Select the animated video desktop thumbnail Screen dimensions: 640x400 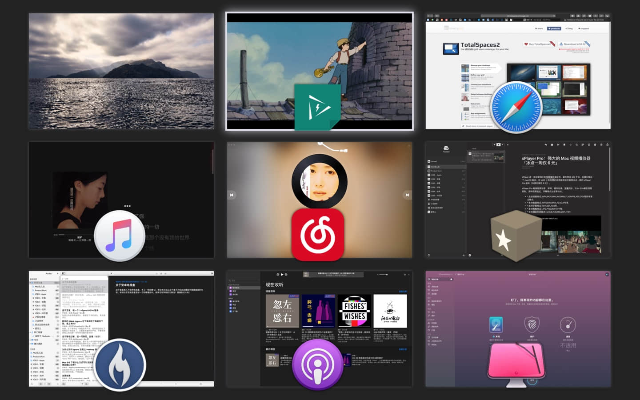coord(320,71)
